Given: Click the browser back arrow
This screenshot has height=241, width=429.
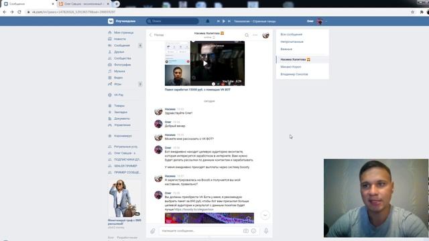Looking at the screenshot, I should pos(5,12).
